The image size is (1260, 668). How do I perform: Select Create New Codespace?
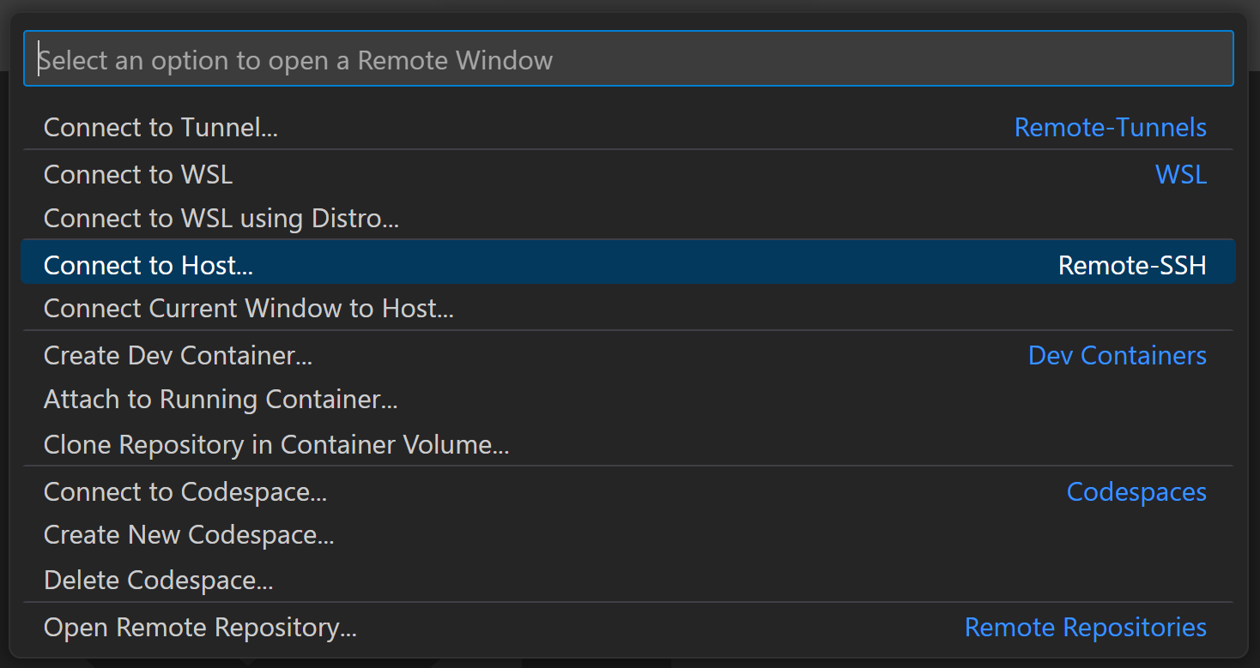click(x=189, y=534)
